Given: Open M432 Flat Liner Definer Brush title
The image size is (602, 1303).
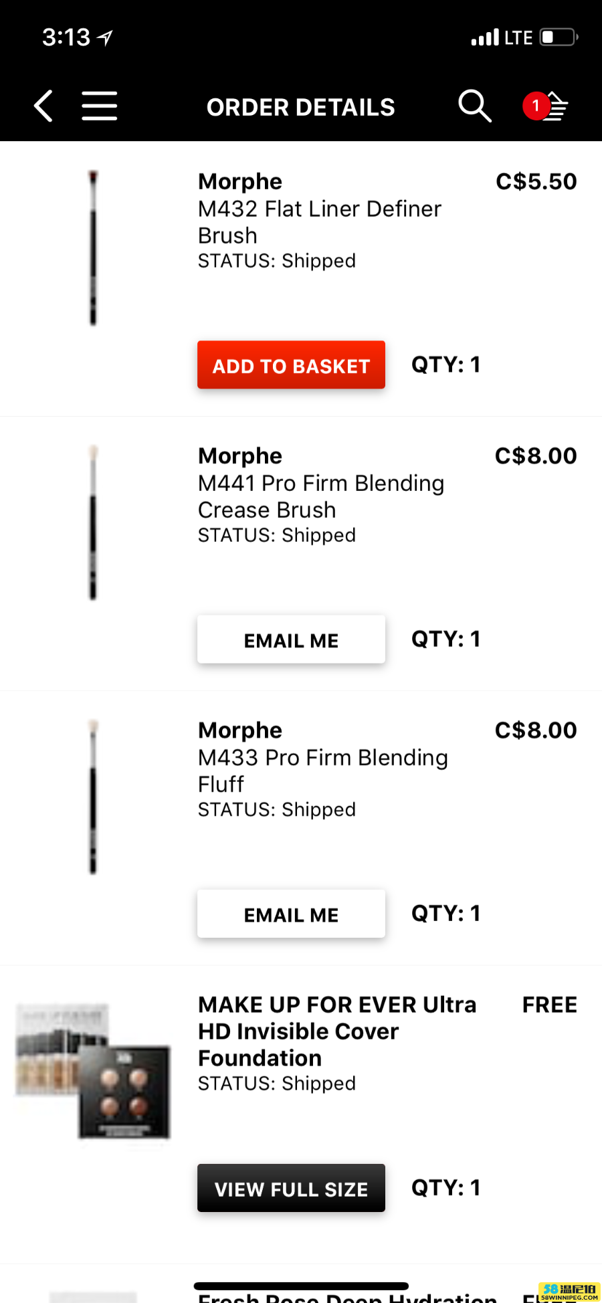Looking at the screenshot, I should click(x=320, y=222).
